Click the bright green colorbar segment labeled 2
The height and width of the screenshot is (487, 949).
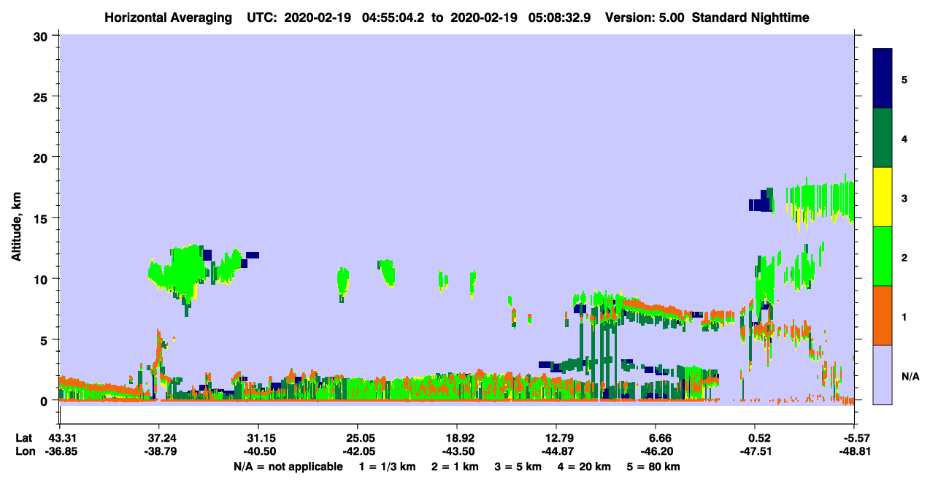[x=883, y=256]
